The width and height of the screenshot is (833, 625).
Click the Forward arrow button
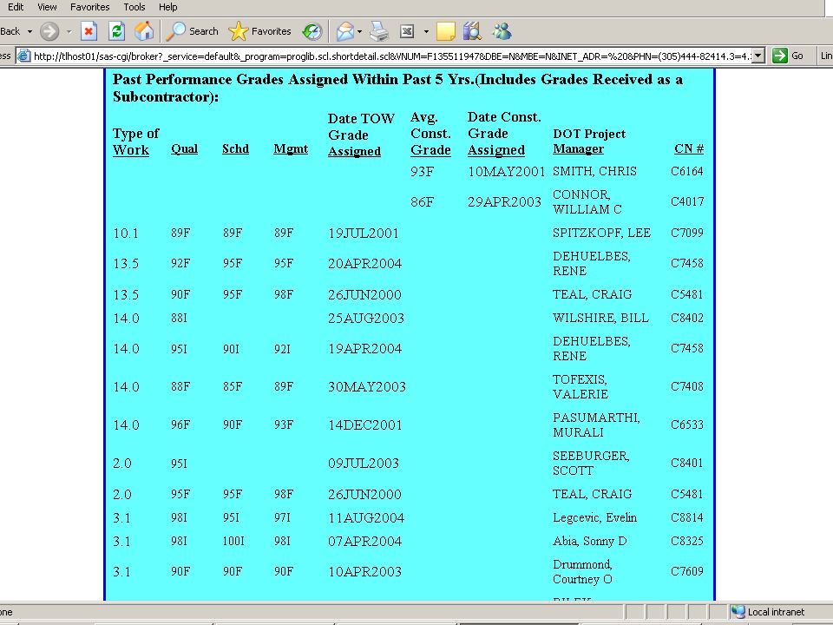coord(49,31)
